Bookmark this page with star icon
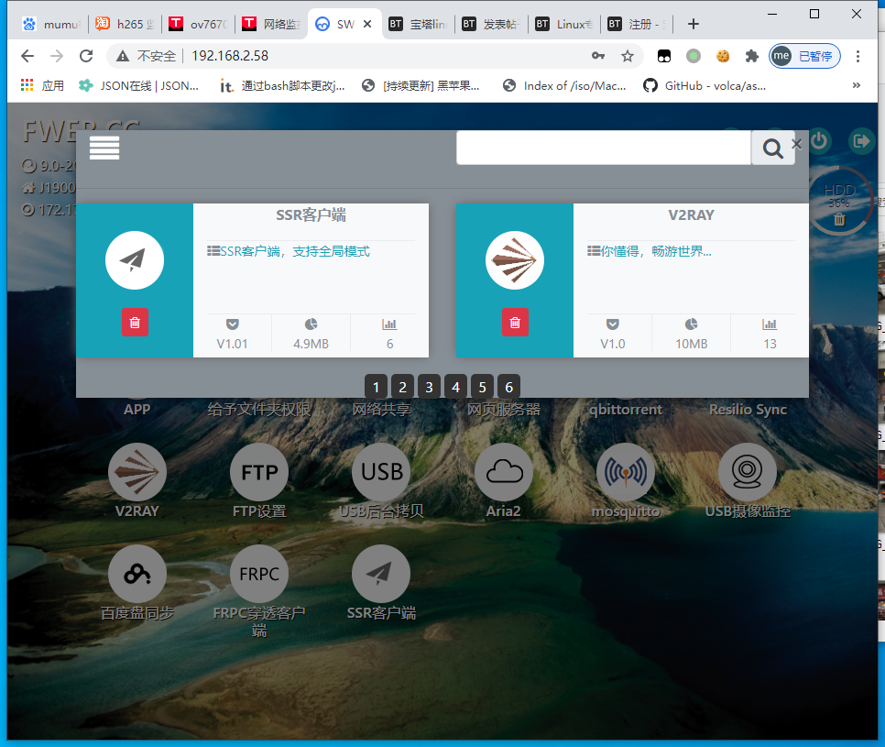Image resolution: width=885 pixels, height=747 pixels. [628, 56]
